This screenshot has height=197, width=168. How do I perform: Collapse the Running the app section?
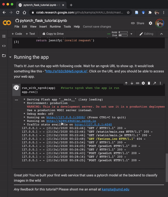coord(10,57)
